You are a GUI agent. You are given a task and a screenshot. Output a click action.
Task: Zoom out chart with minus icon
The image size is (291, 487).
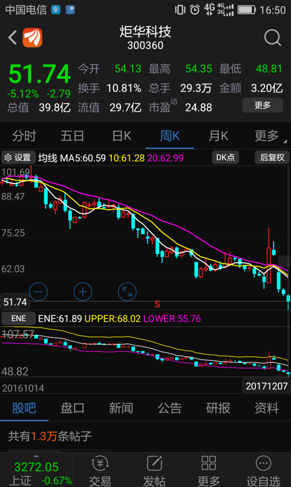click(x=38, y=292)
